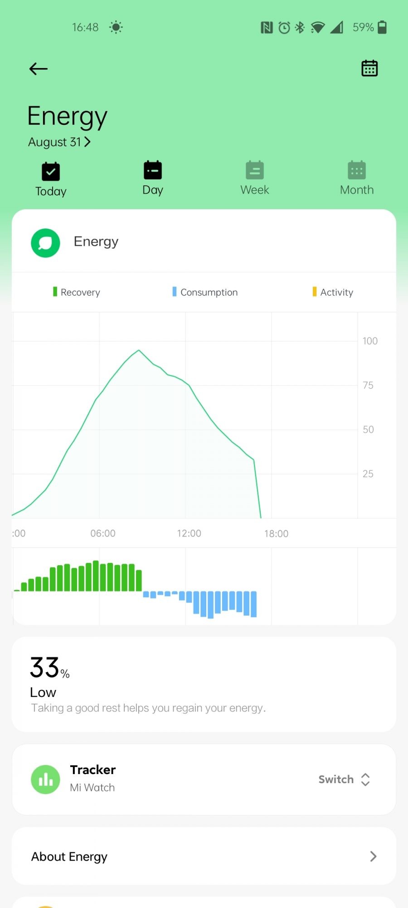
Task: Tap the 33% Low energy card
Action: (x=204, y=684)
